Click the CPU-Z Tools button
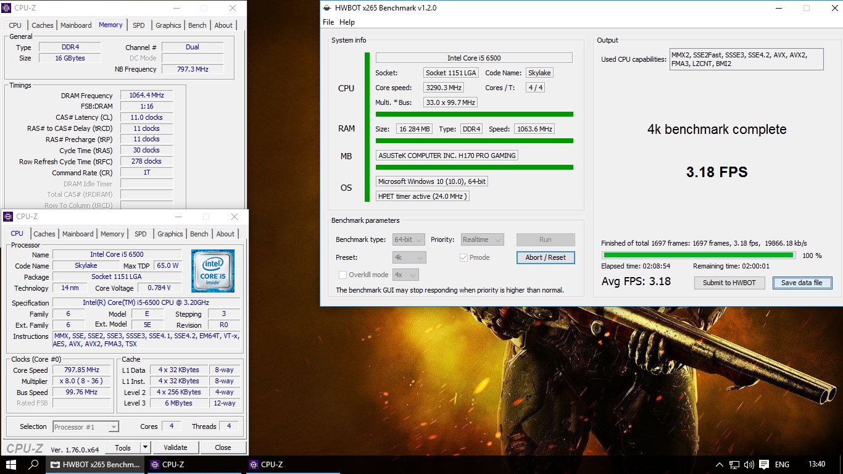This screenshot has height=474, width=843. coord(123,447)
